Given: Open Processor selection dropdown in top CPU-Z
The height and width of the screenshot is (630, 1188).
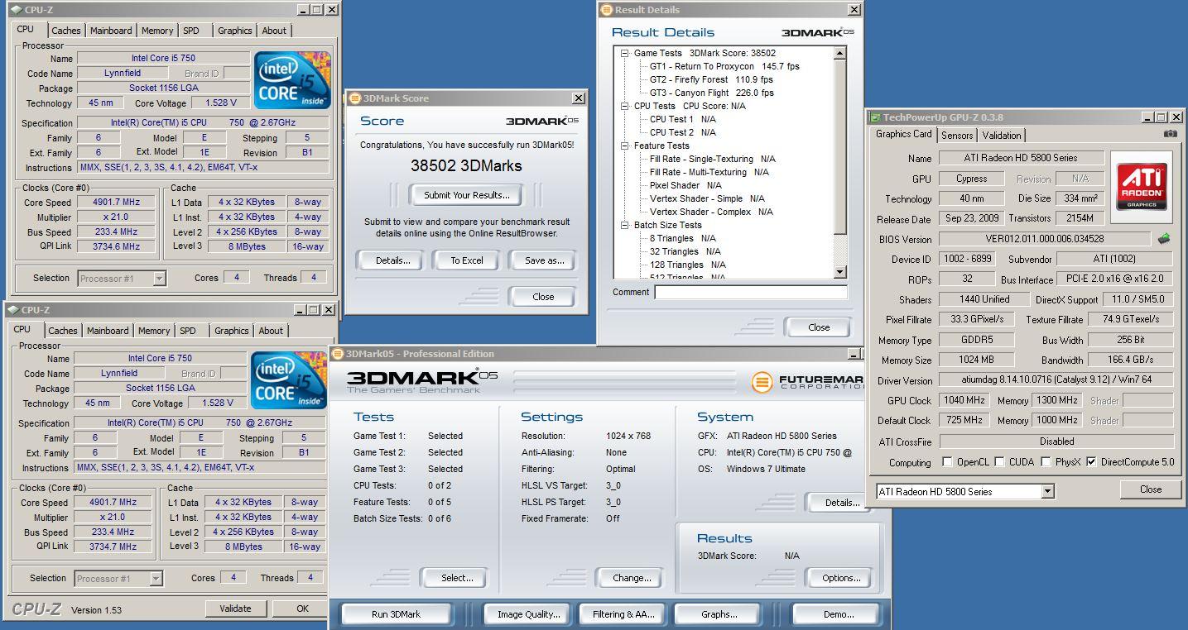Looking at the screenshot, I should 159,279.
